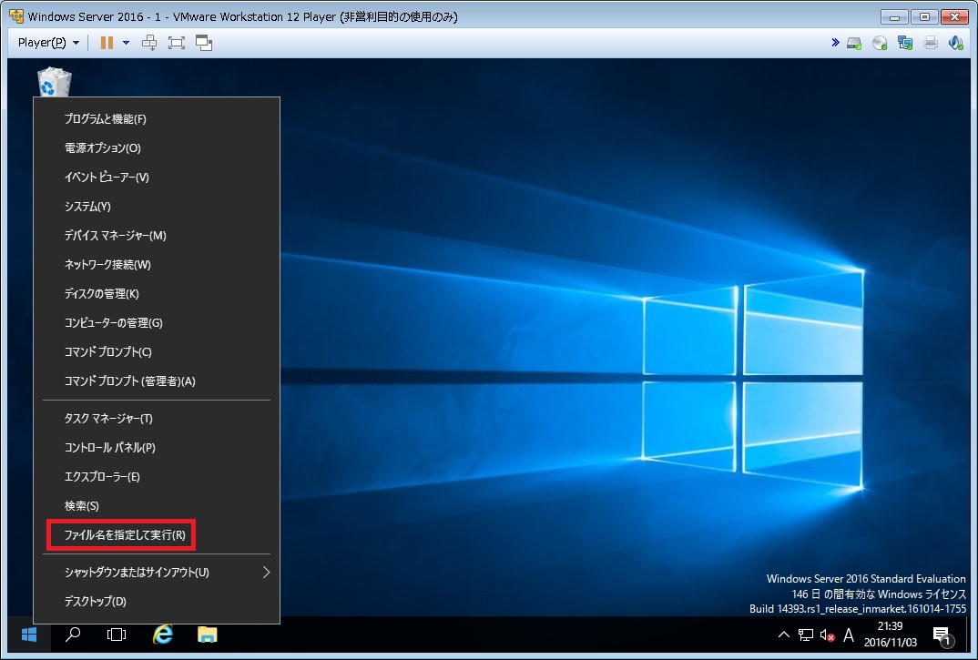
Task: Click the sound card device icon
Action: pos(955,43)
